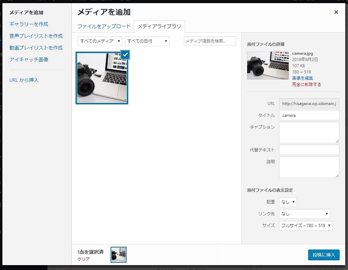Viewport: 348px width, 270px height.
Task: Click the attachment details preview image
Action: [x=268, y=65]
